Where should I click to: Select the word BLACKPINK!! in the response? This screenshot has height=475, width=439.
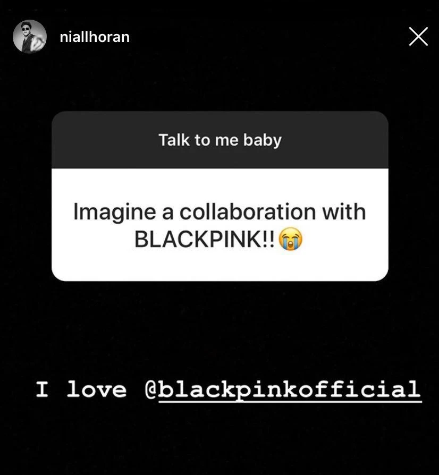pos(205,239)
